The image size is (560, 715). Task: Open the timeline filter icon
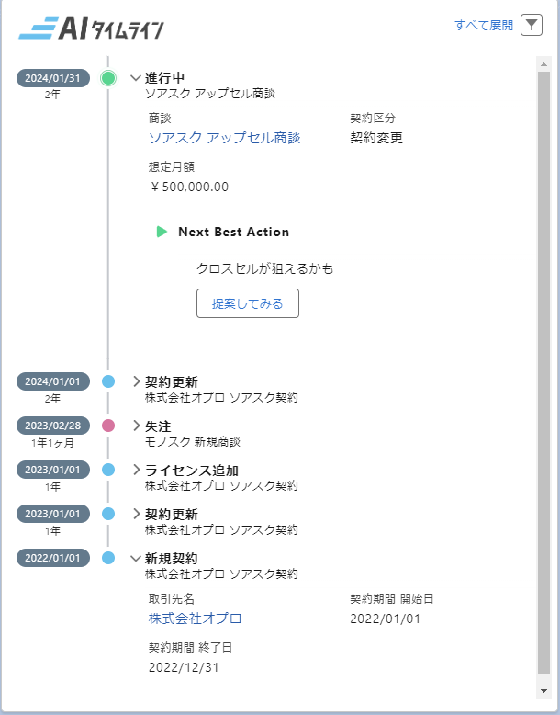pos(532,26)
